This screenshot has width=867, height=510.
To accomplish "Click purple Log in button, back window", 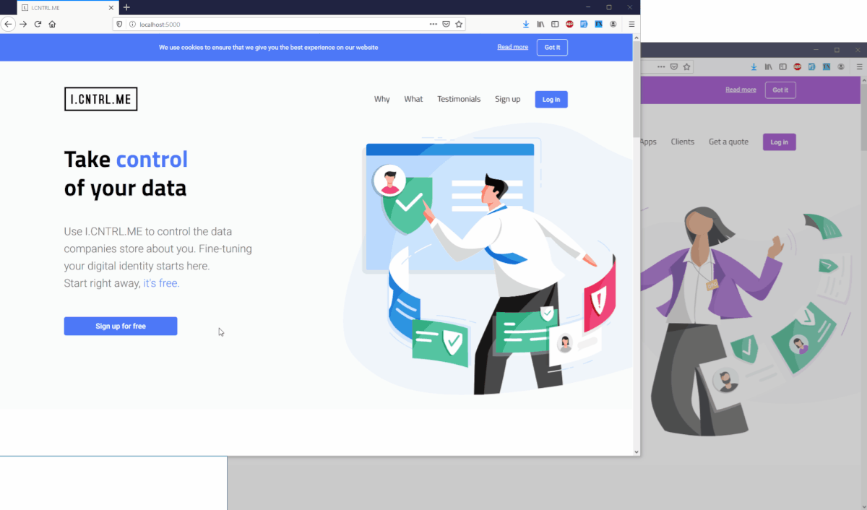I will 780,142.
